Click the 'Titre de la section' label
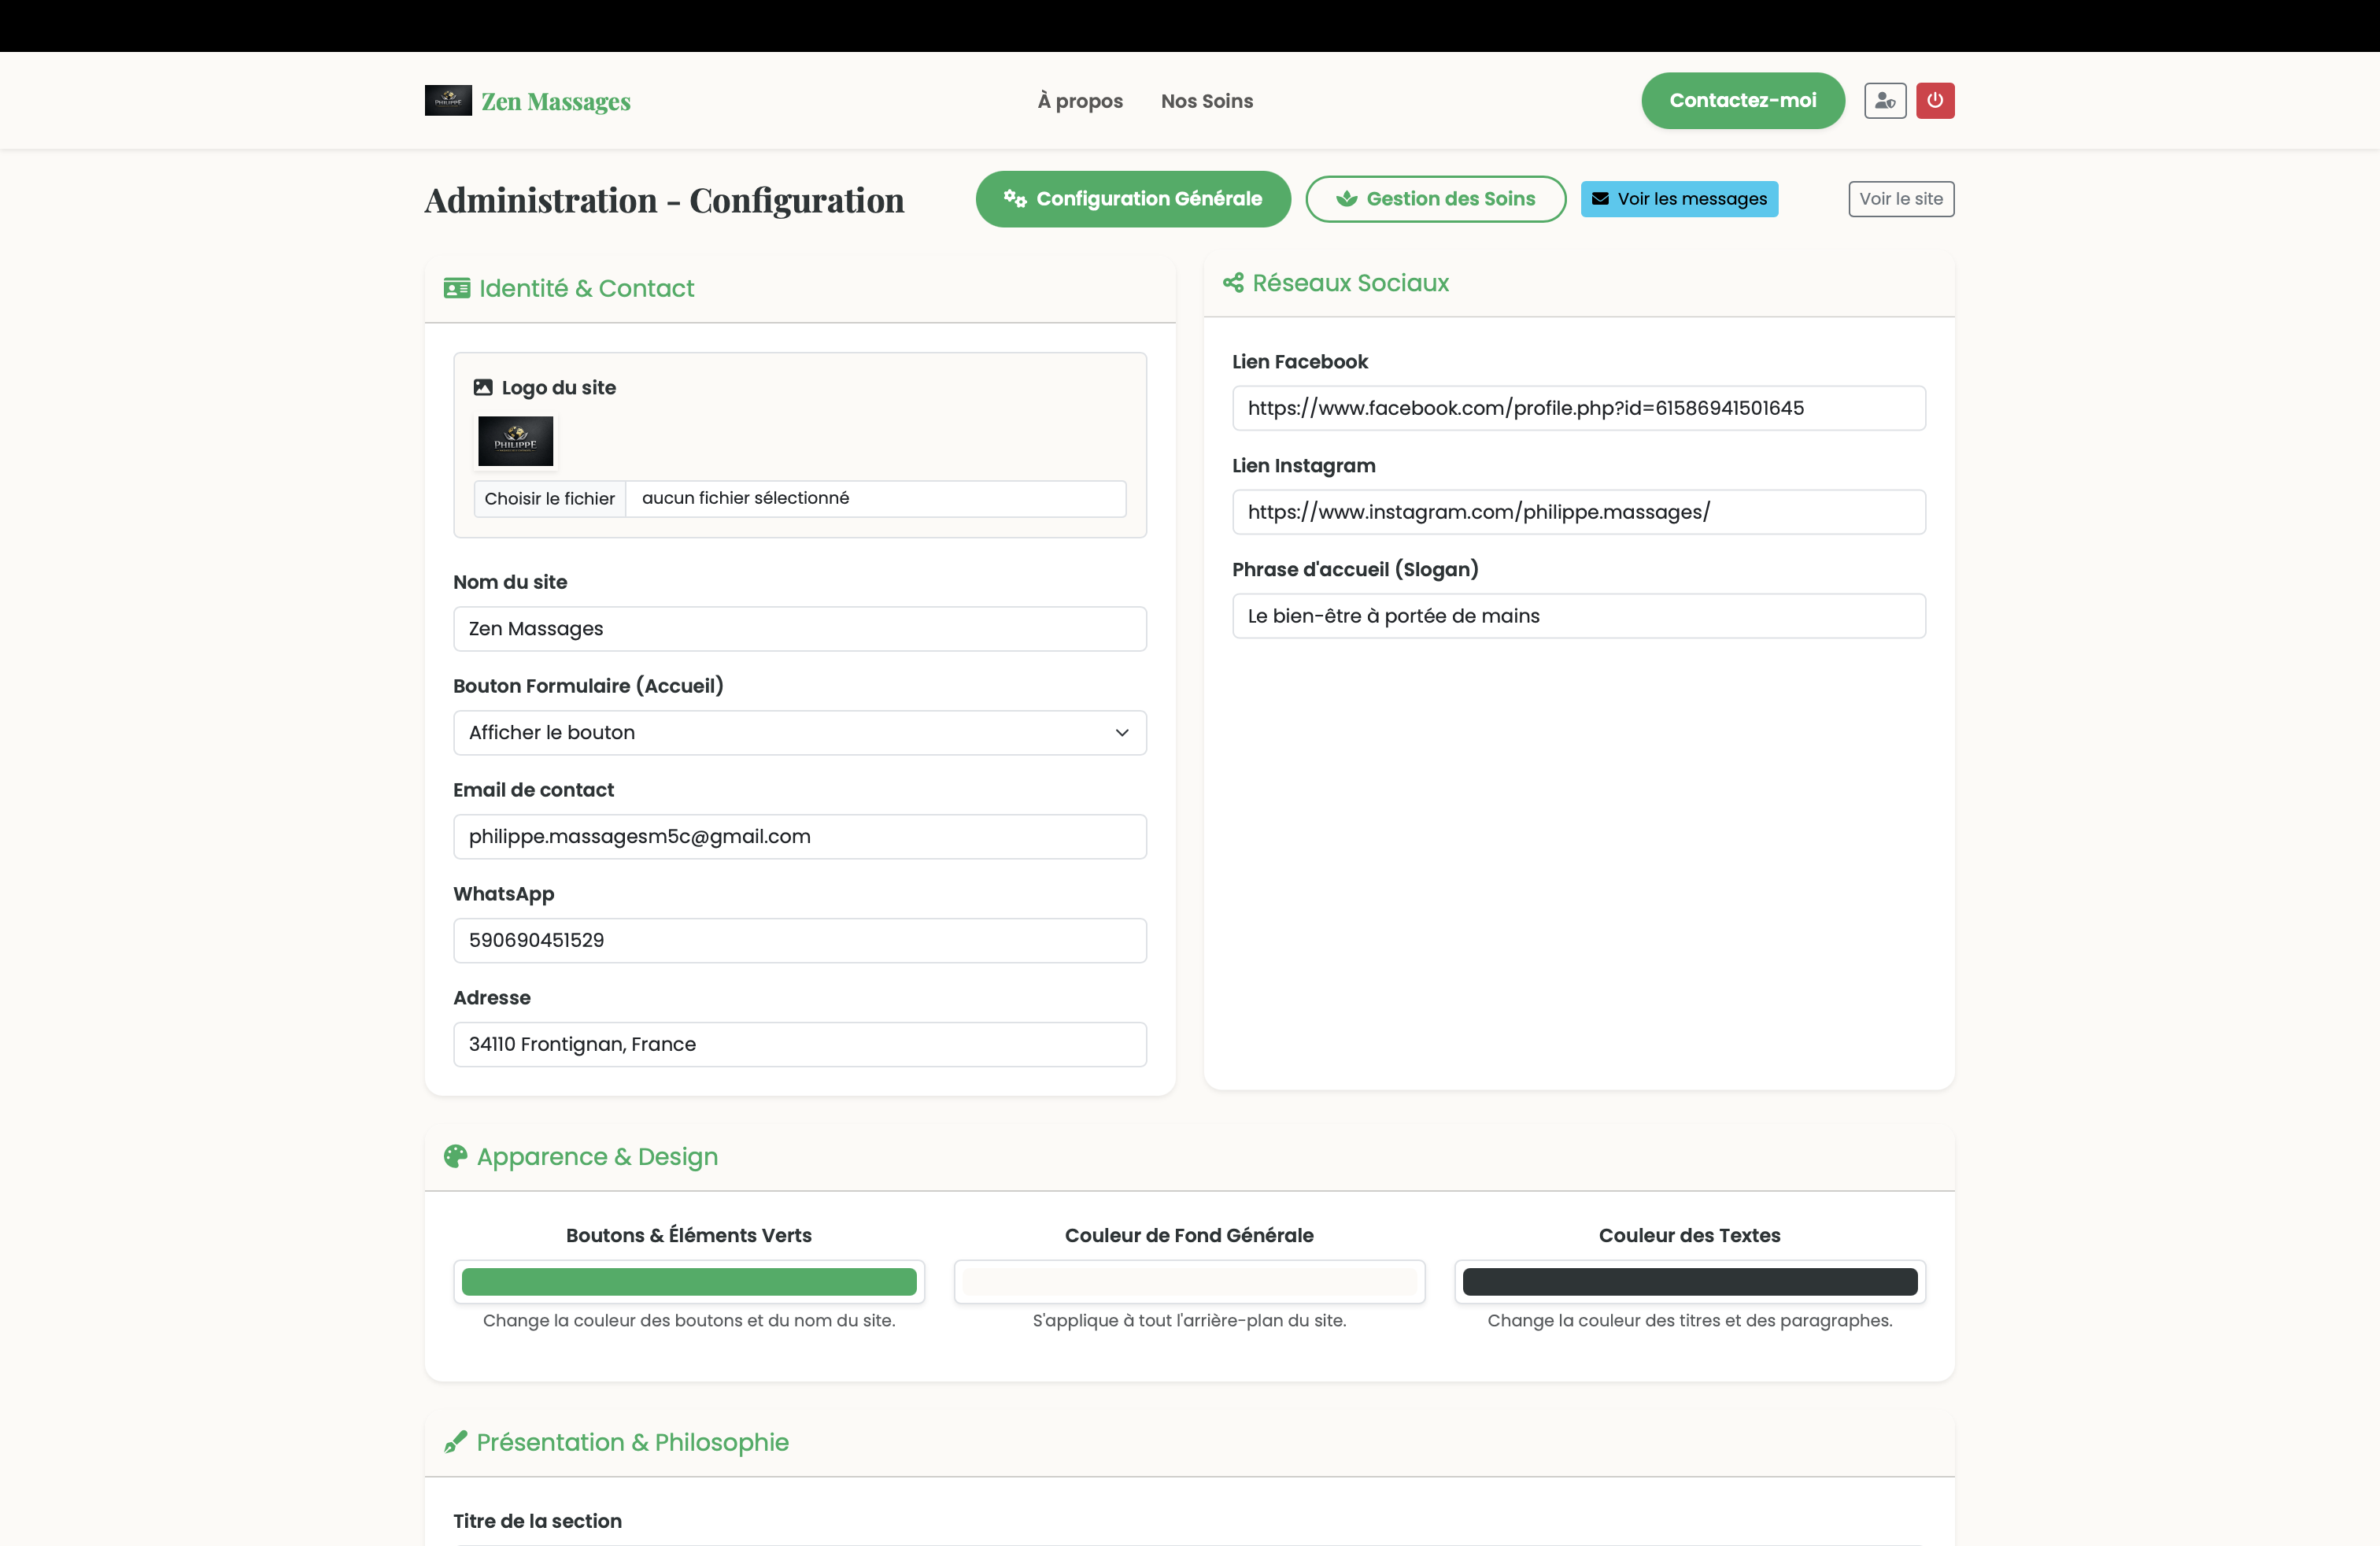Screen dimensions: 2380x1546 pyautogui.click(x=537, y=1521)
